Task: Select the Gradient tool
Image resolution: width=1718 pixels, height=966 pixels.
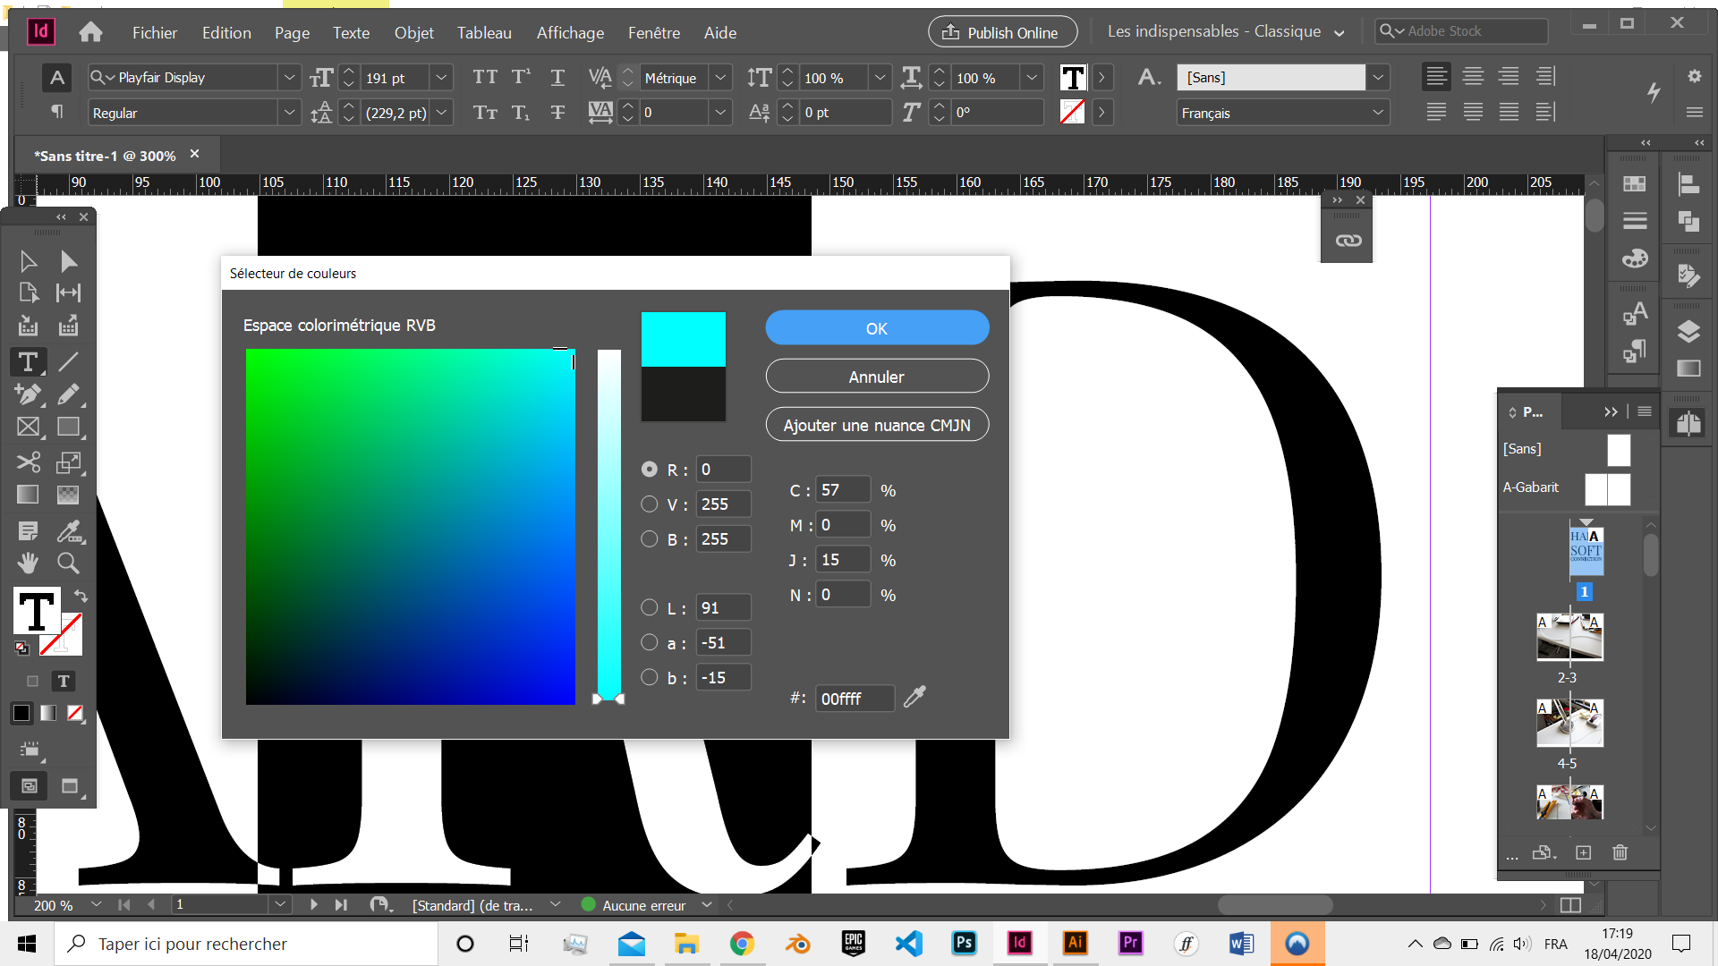Action: (28, 495)
